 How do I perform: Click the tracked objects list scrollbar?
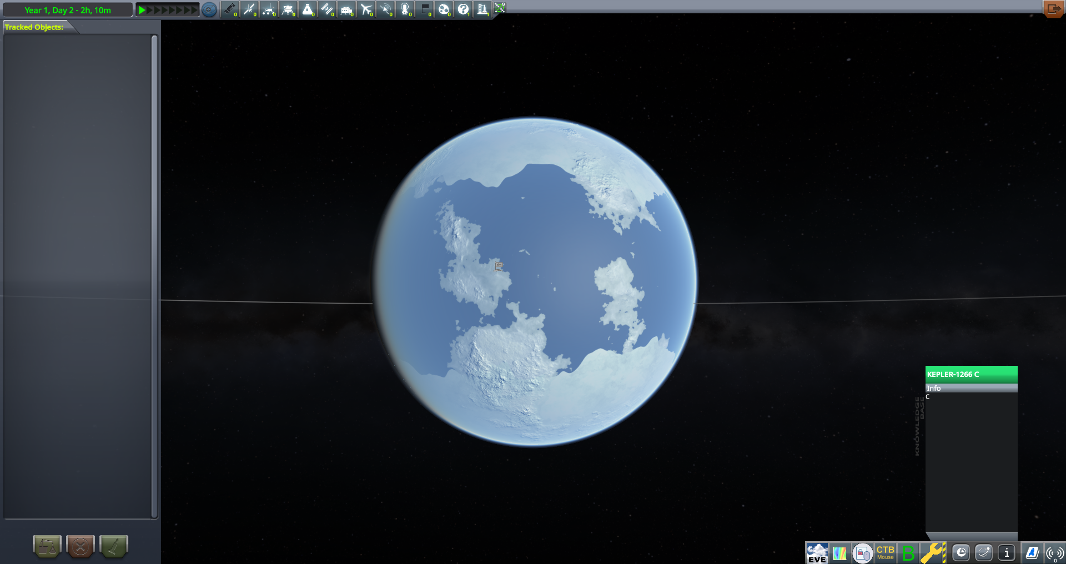pyautogui.click(x=154, y=276)
